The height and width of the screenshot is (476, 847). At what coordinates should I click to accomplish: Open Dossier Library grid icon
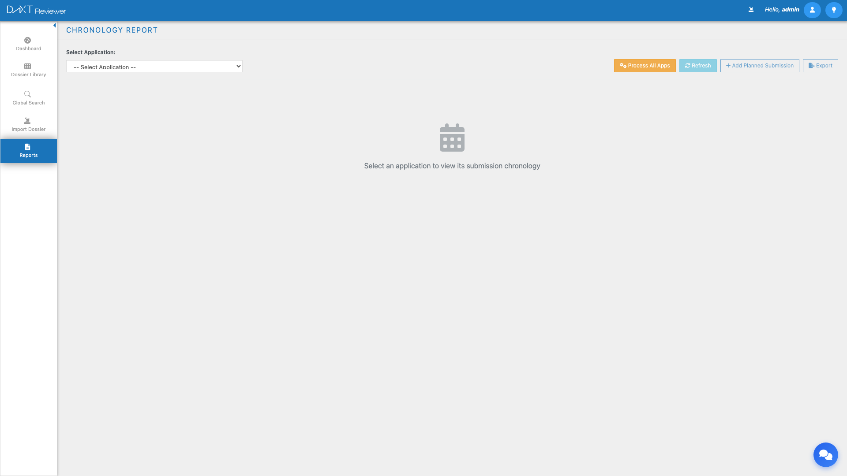[27, 67]
